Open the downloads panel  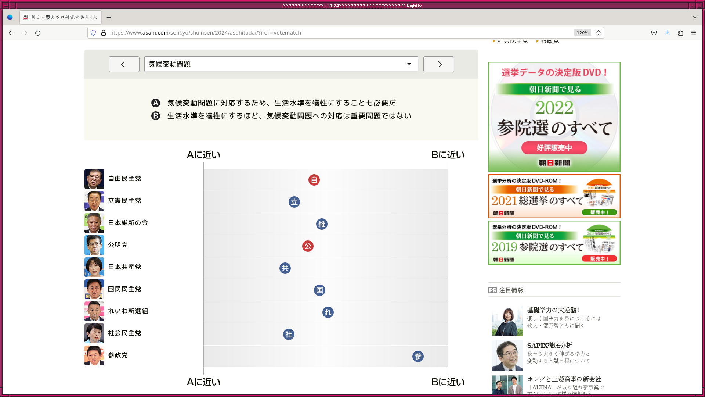pos(667,33)
